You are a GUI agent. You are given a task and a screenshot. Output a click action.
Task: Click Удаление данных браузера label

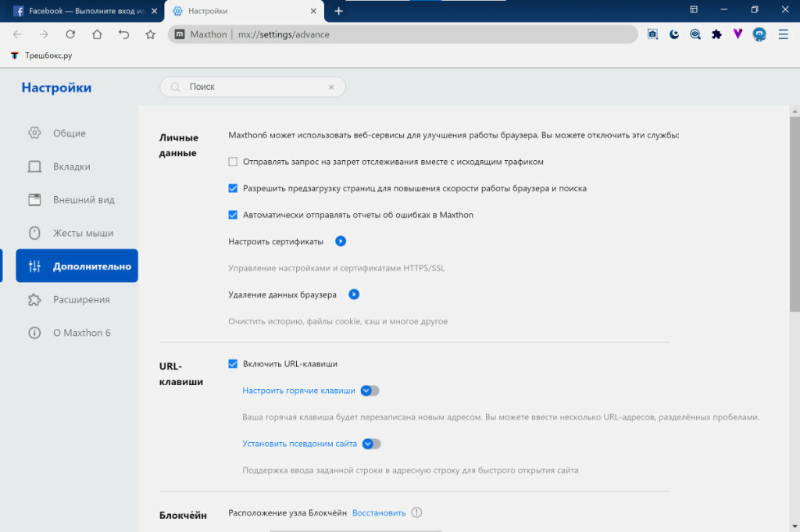[282, 295]
